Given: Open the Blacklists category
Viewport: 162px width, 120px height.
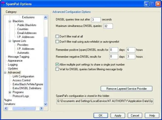Looking at the screenshot, I should click(18, 21).
